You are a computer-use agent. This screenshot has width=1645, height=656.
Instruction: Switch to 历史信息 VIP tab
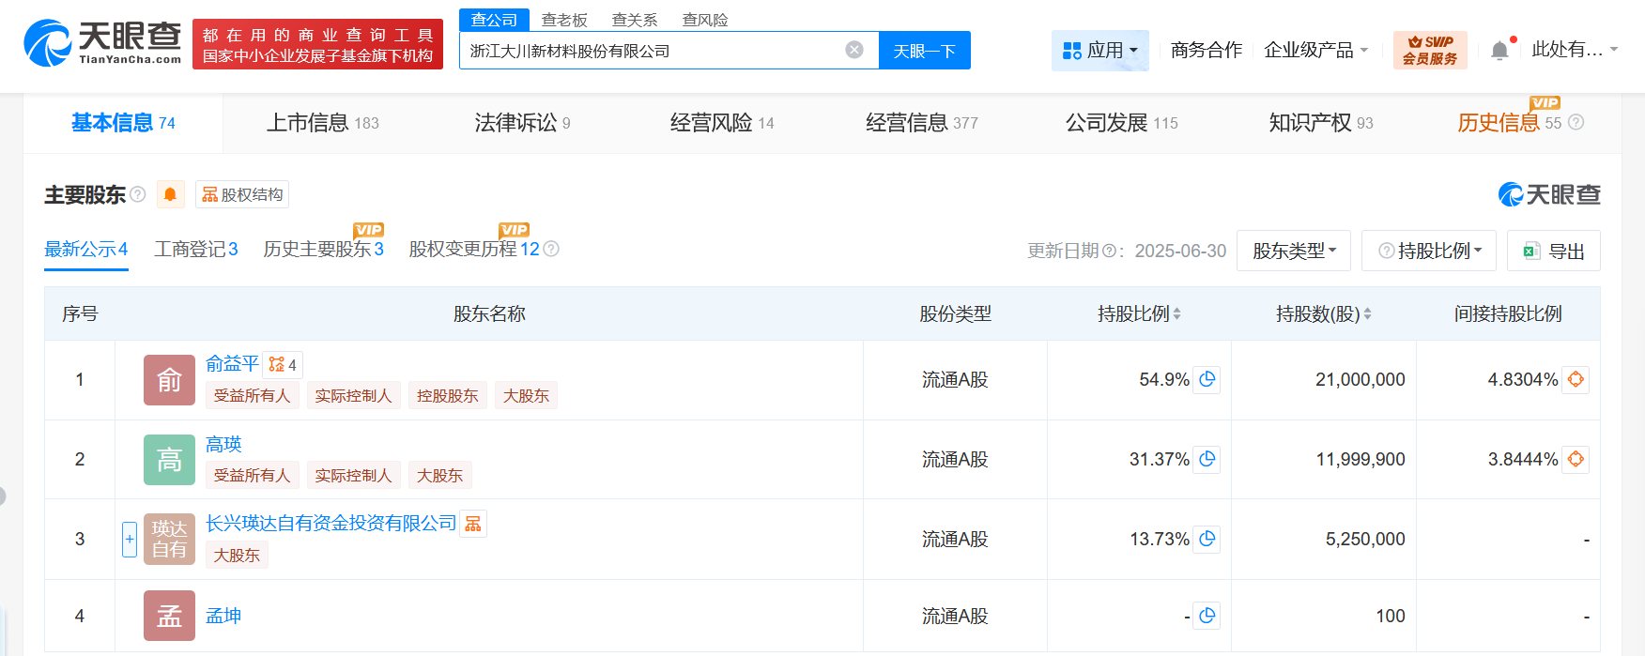(1509, 123)
